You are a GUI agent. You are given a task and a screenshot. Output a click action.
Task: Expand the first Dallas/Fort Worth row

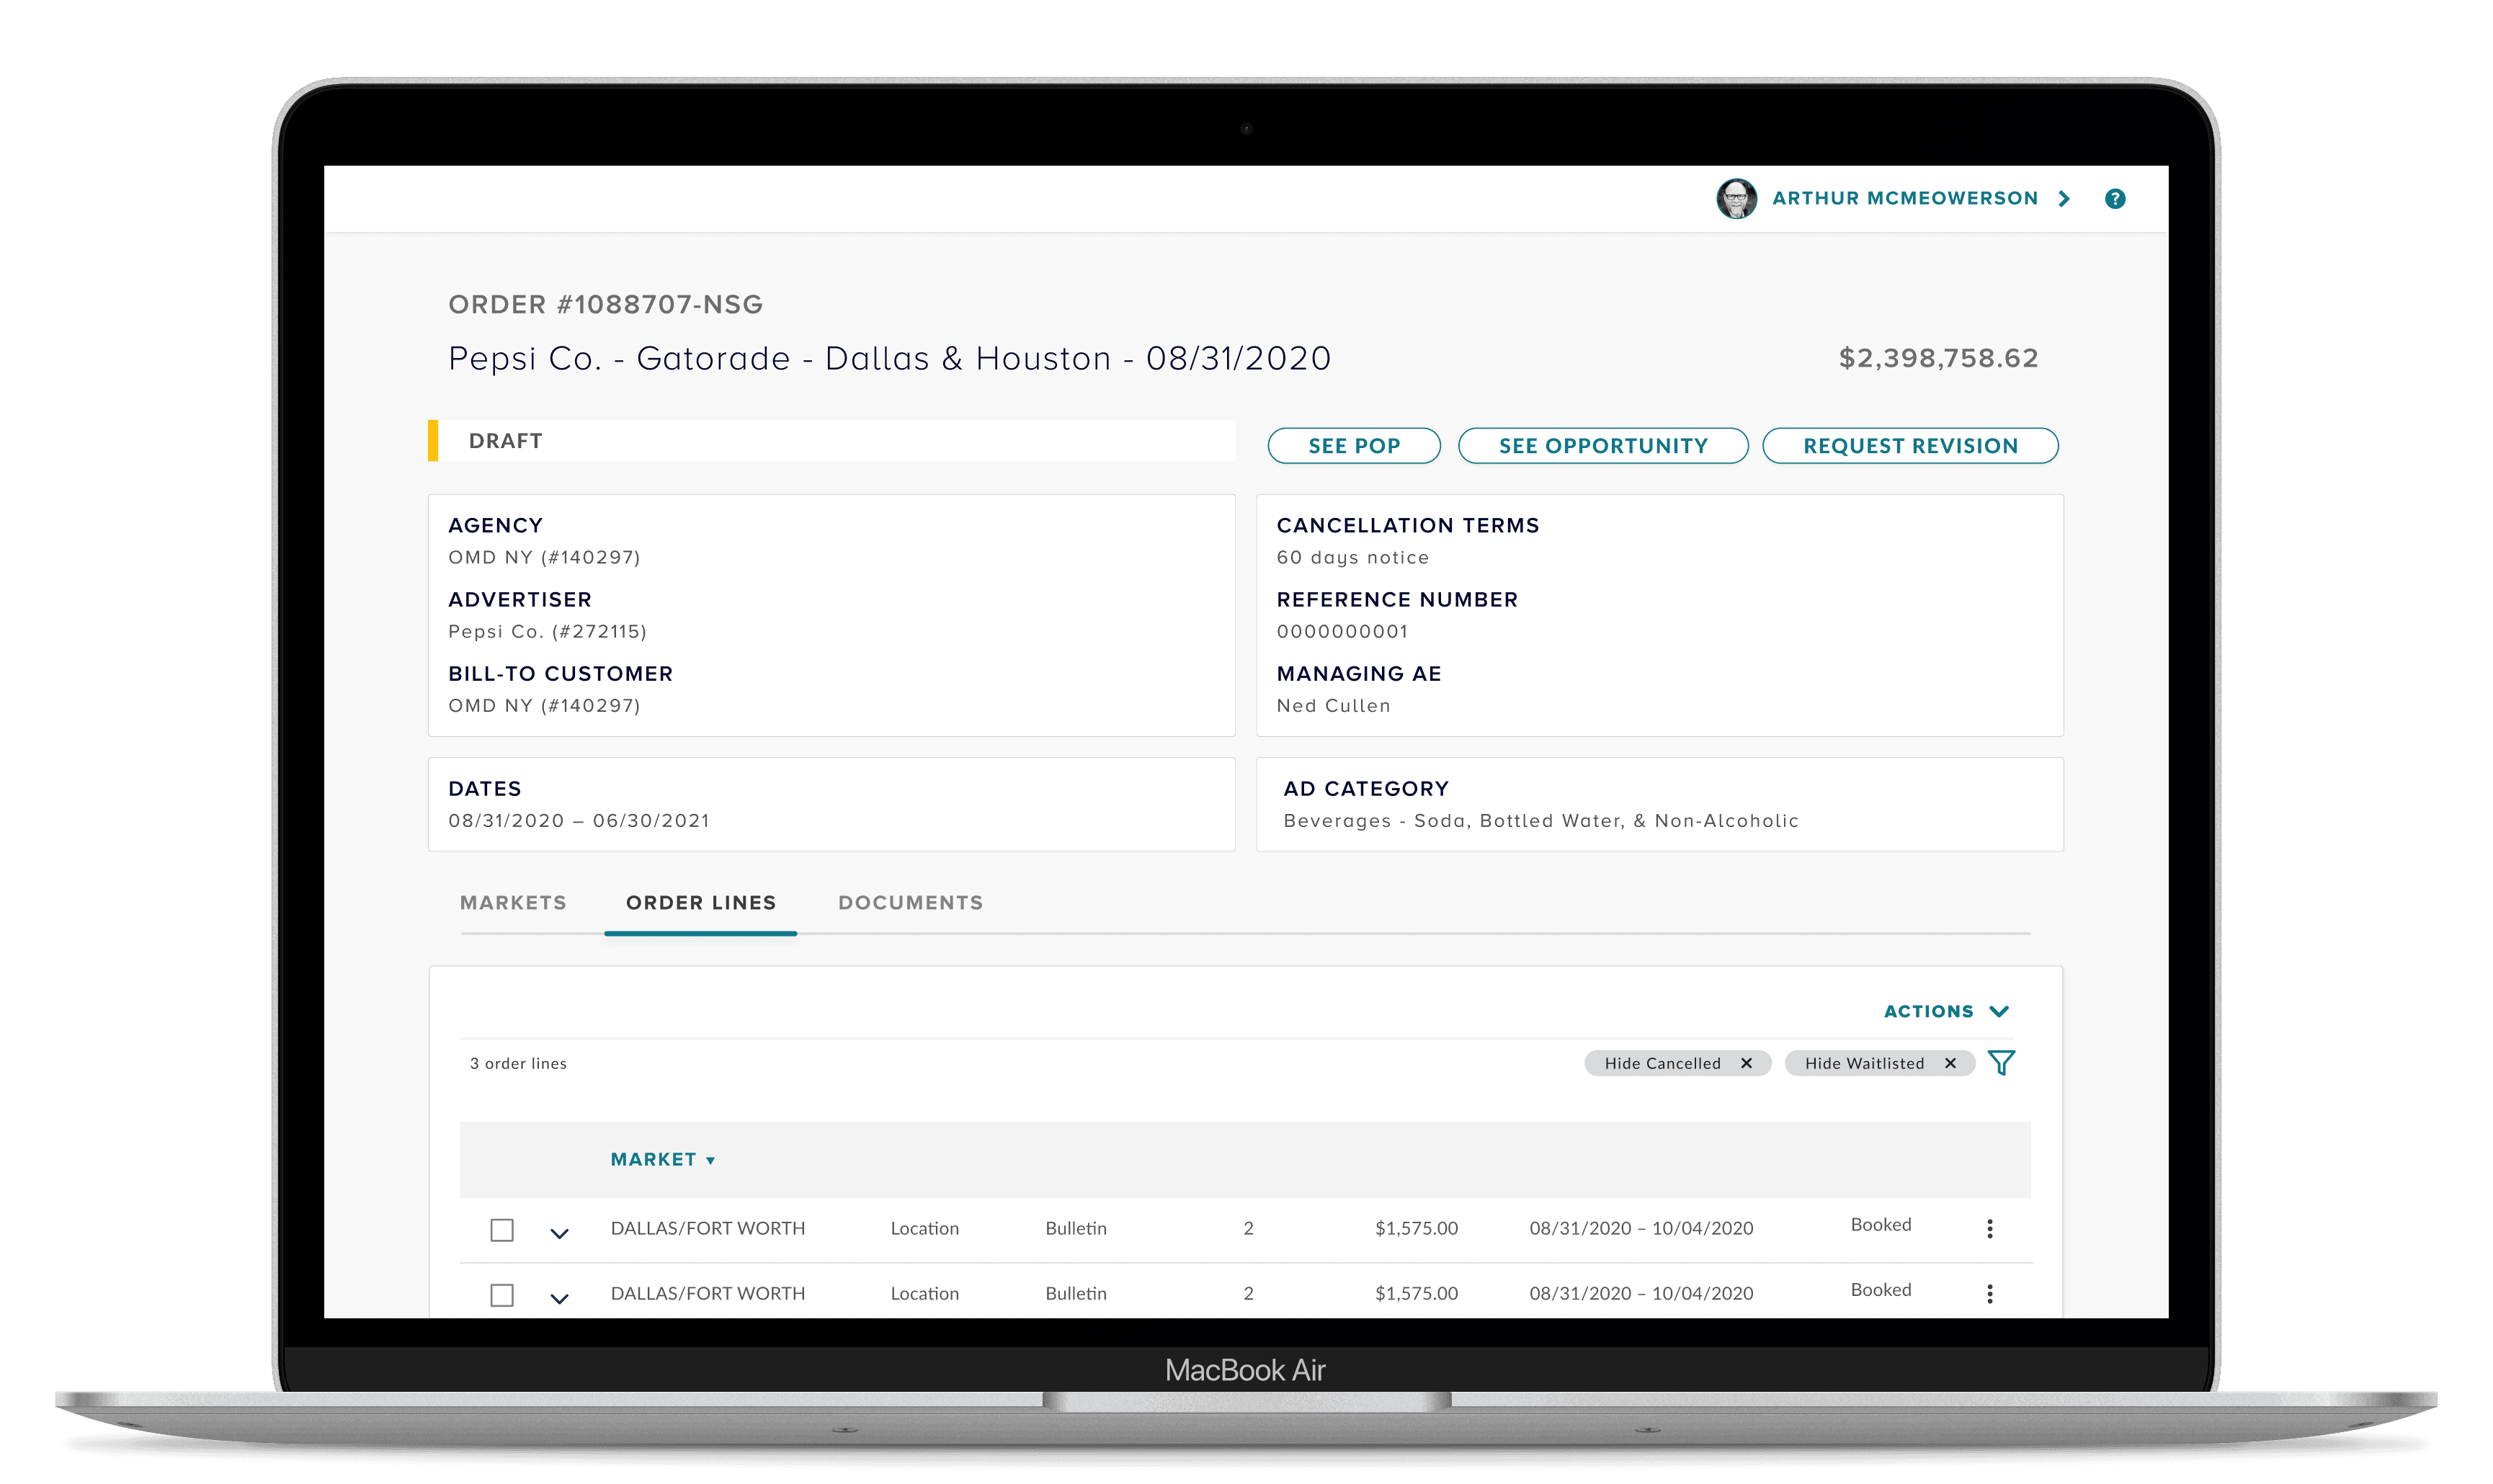(x=559, y=1233)
